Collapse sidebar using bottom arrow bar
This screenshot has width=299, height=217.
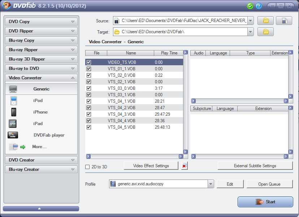(x=41, y=209)
